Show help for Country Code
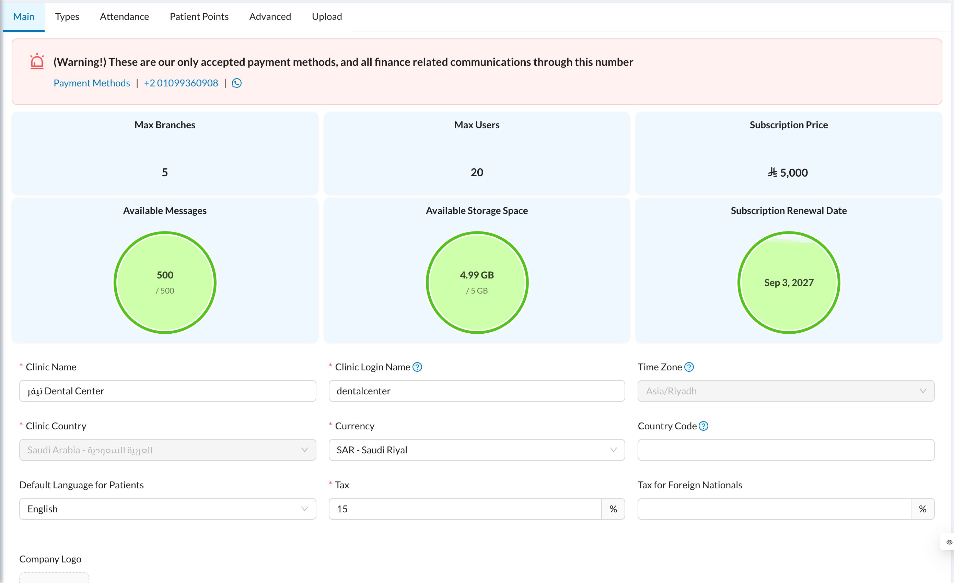 (x=703, y=426)
